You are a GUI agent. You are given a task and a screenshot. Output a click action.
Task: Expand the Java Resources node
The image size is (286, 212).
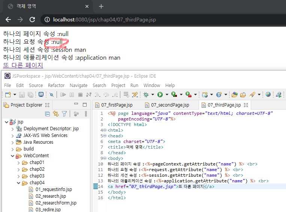click(x=12, y=143)
